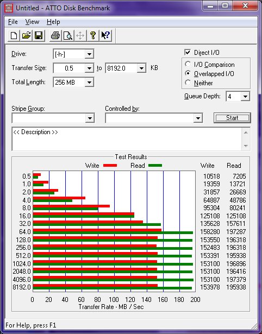Click the yellow question mark About icon

(x=93, y=35)
